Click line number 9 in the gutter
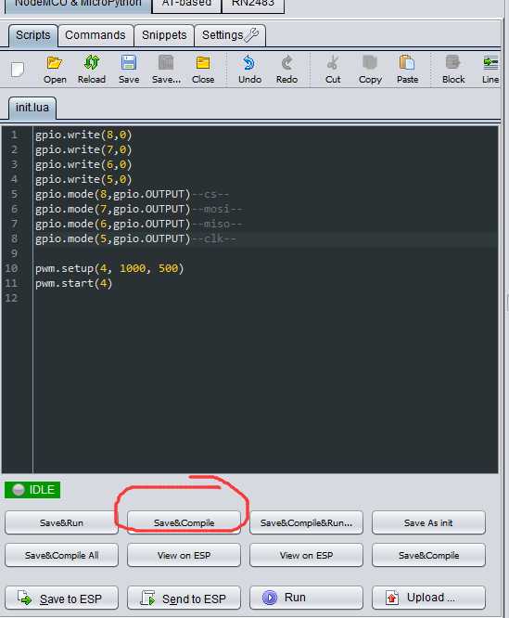This screenshot has height=618, width=509. (x=14, y=253)
